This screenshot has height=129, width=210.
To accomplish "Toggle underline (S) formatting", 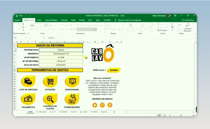I will (38, 29).
